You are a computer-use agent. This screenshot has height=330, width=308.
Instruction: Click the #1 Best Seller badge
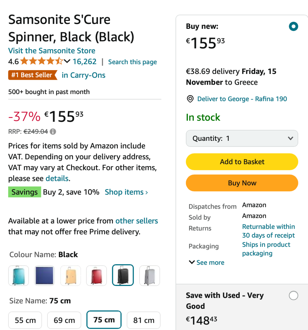32,75
